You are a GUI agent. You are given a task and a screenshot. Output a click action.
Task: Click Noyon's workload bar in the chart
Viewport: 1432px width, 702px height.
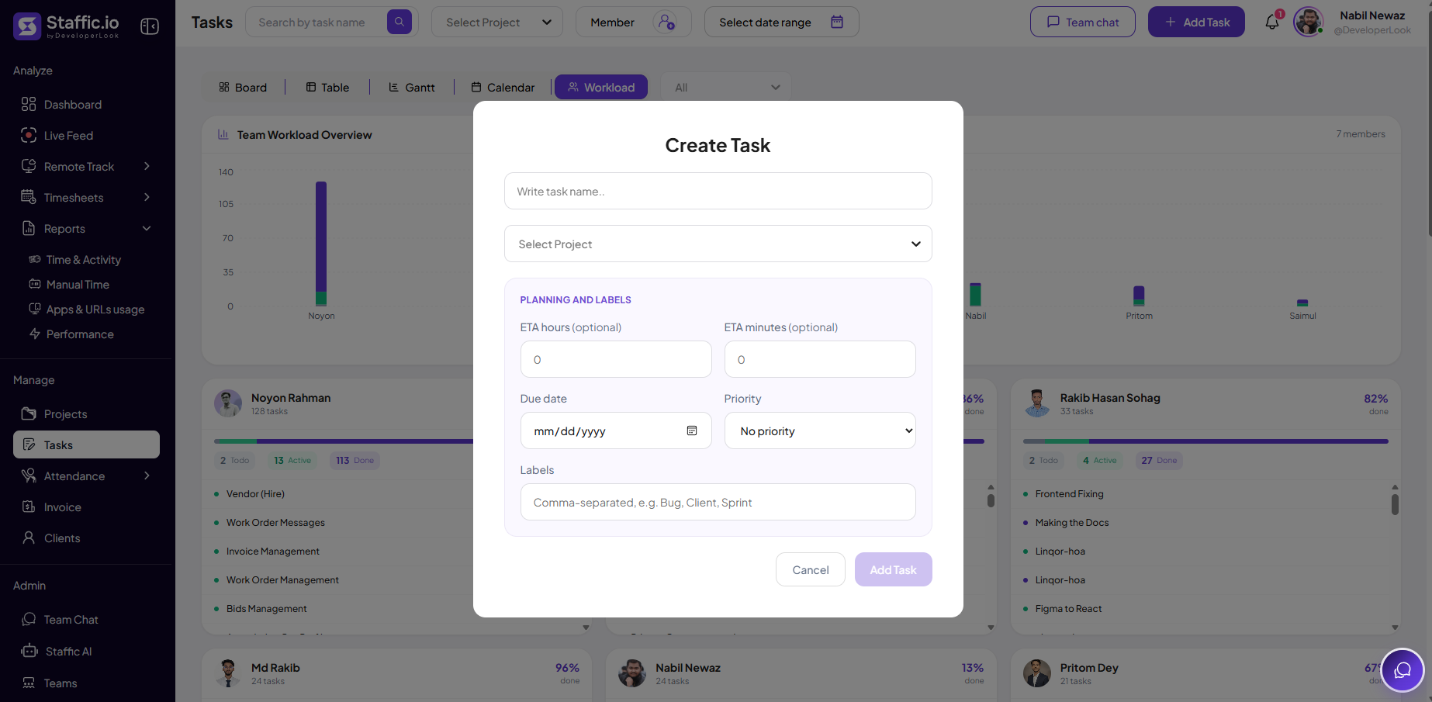321,244
